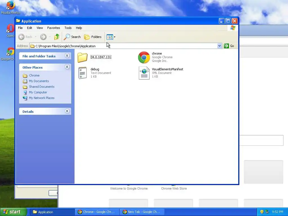The height and width of the screenshot is (216, 288).
Task: Go up one folder level
Action: [57, 37]
